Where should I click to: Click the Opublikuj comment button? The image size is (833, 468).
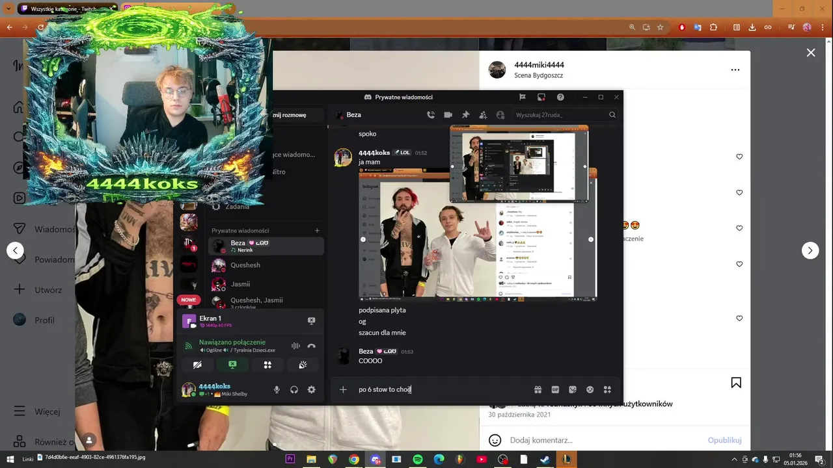tap(724, 440)
